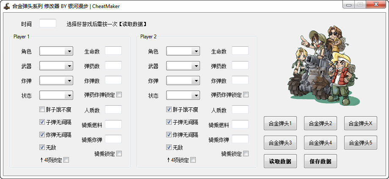
Task: Focus Player 1 生命数 text box
Action: (x=113, y=51)
